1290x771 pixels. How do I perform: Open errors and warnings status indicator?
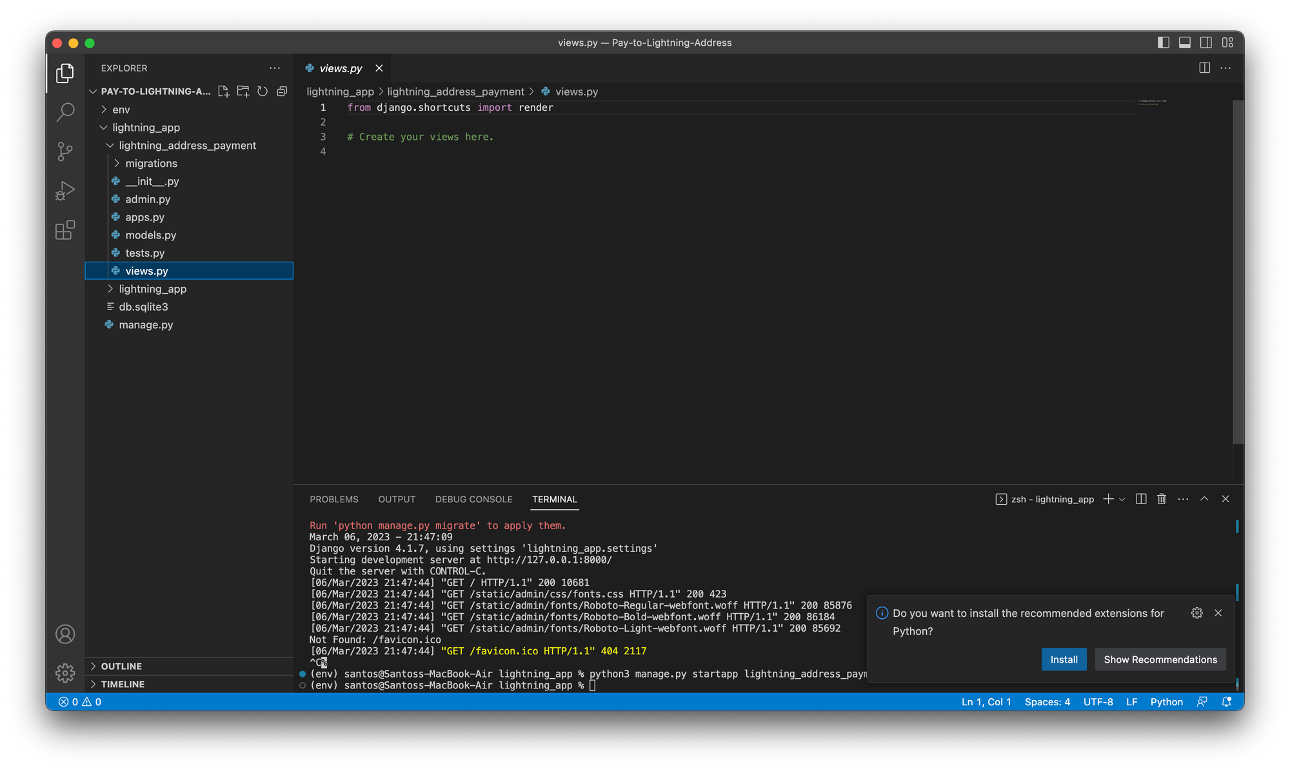(x=80, y=702)
